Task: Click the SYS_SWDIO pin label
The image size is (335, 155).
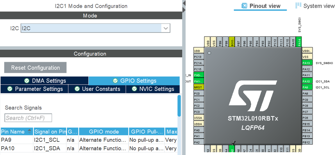Action: point(324,63)
